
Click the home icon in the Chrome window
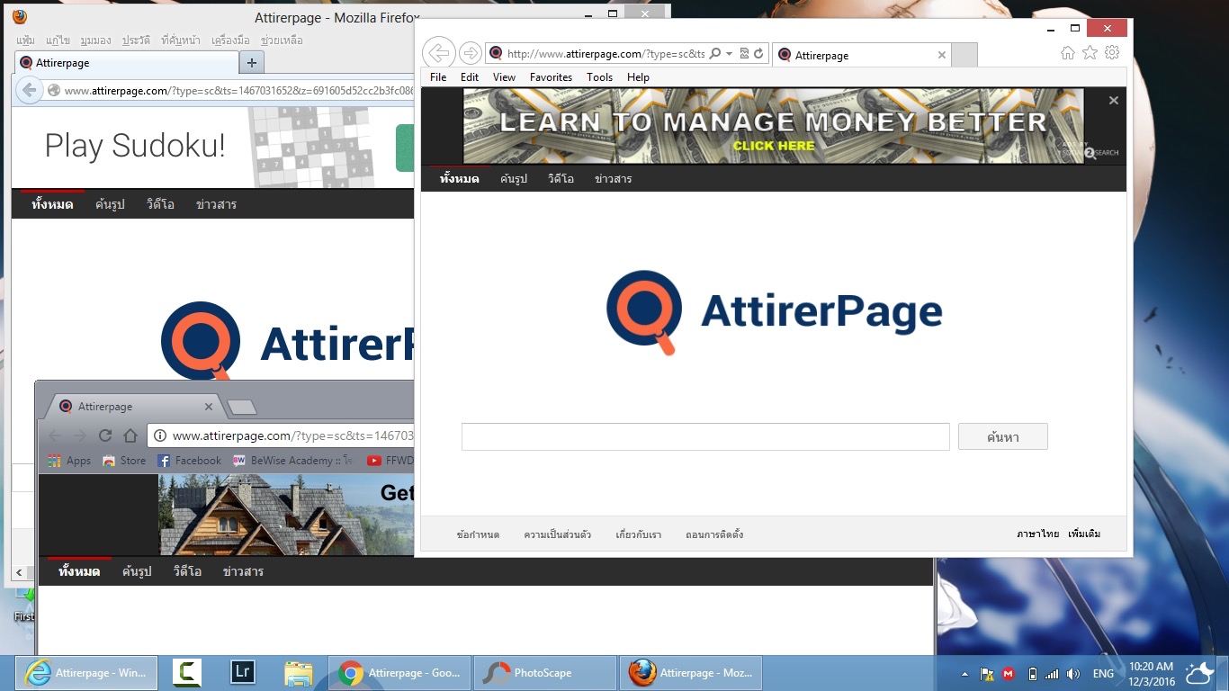point(130,435)
